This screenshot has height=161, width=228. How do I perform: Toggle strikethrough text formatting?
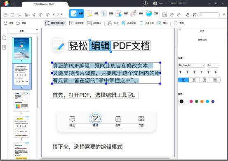click(x=201, y=72)
